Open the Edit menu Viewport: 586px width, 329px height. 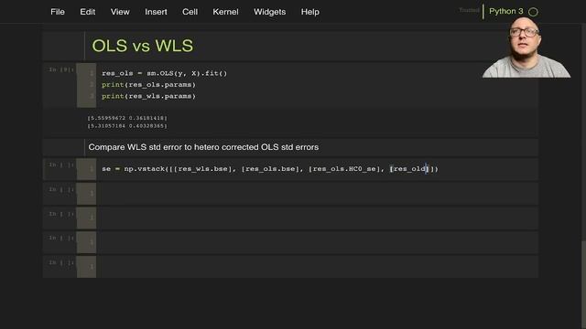[x=88, y=12]
